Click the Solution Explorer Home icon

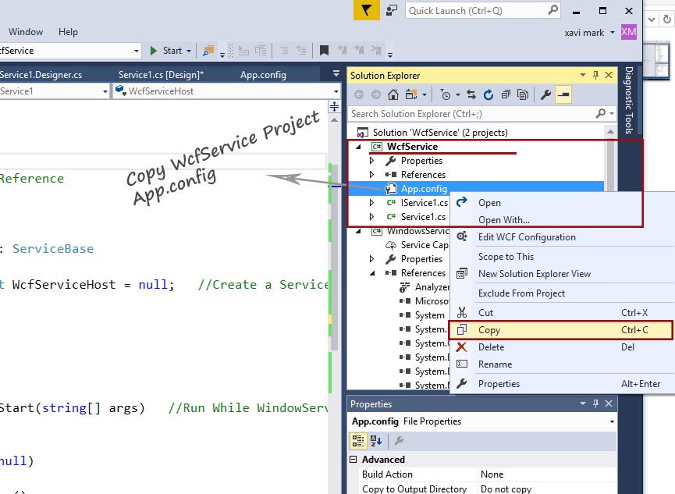(x=393, y=94)
